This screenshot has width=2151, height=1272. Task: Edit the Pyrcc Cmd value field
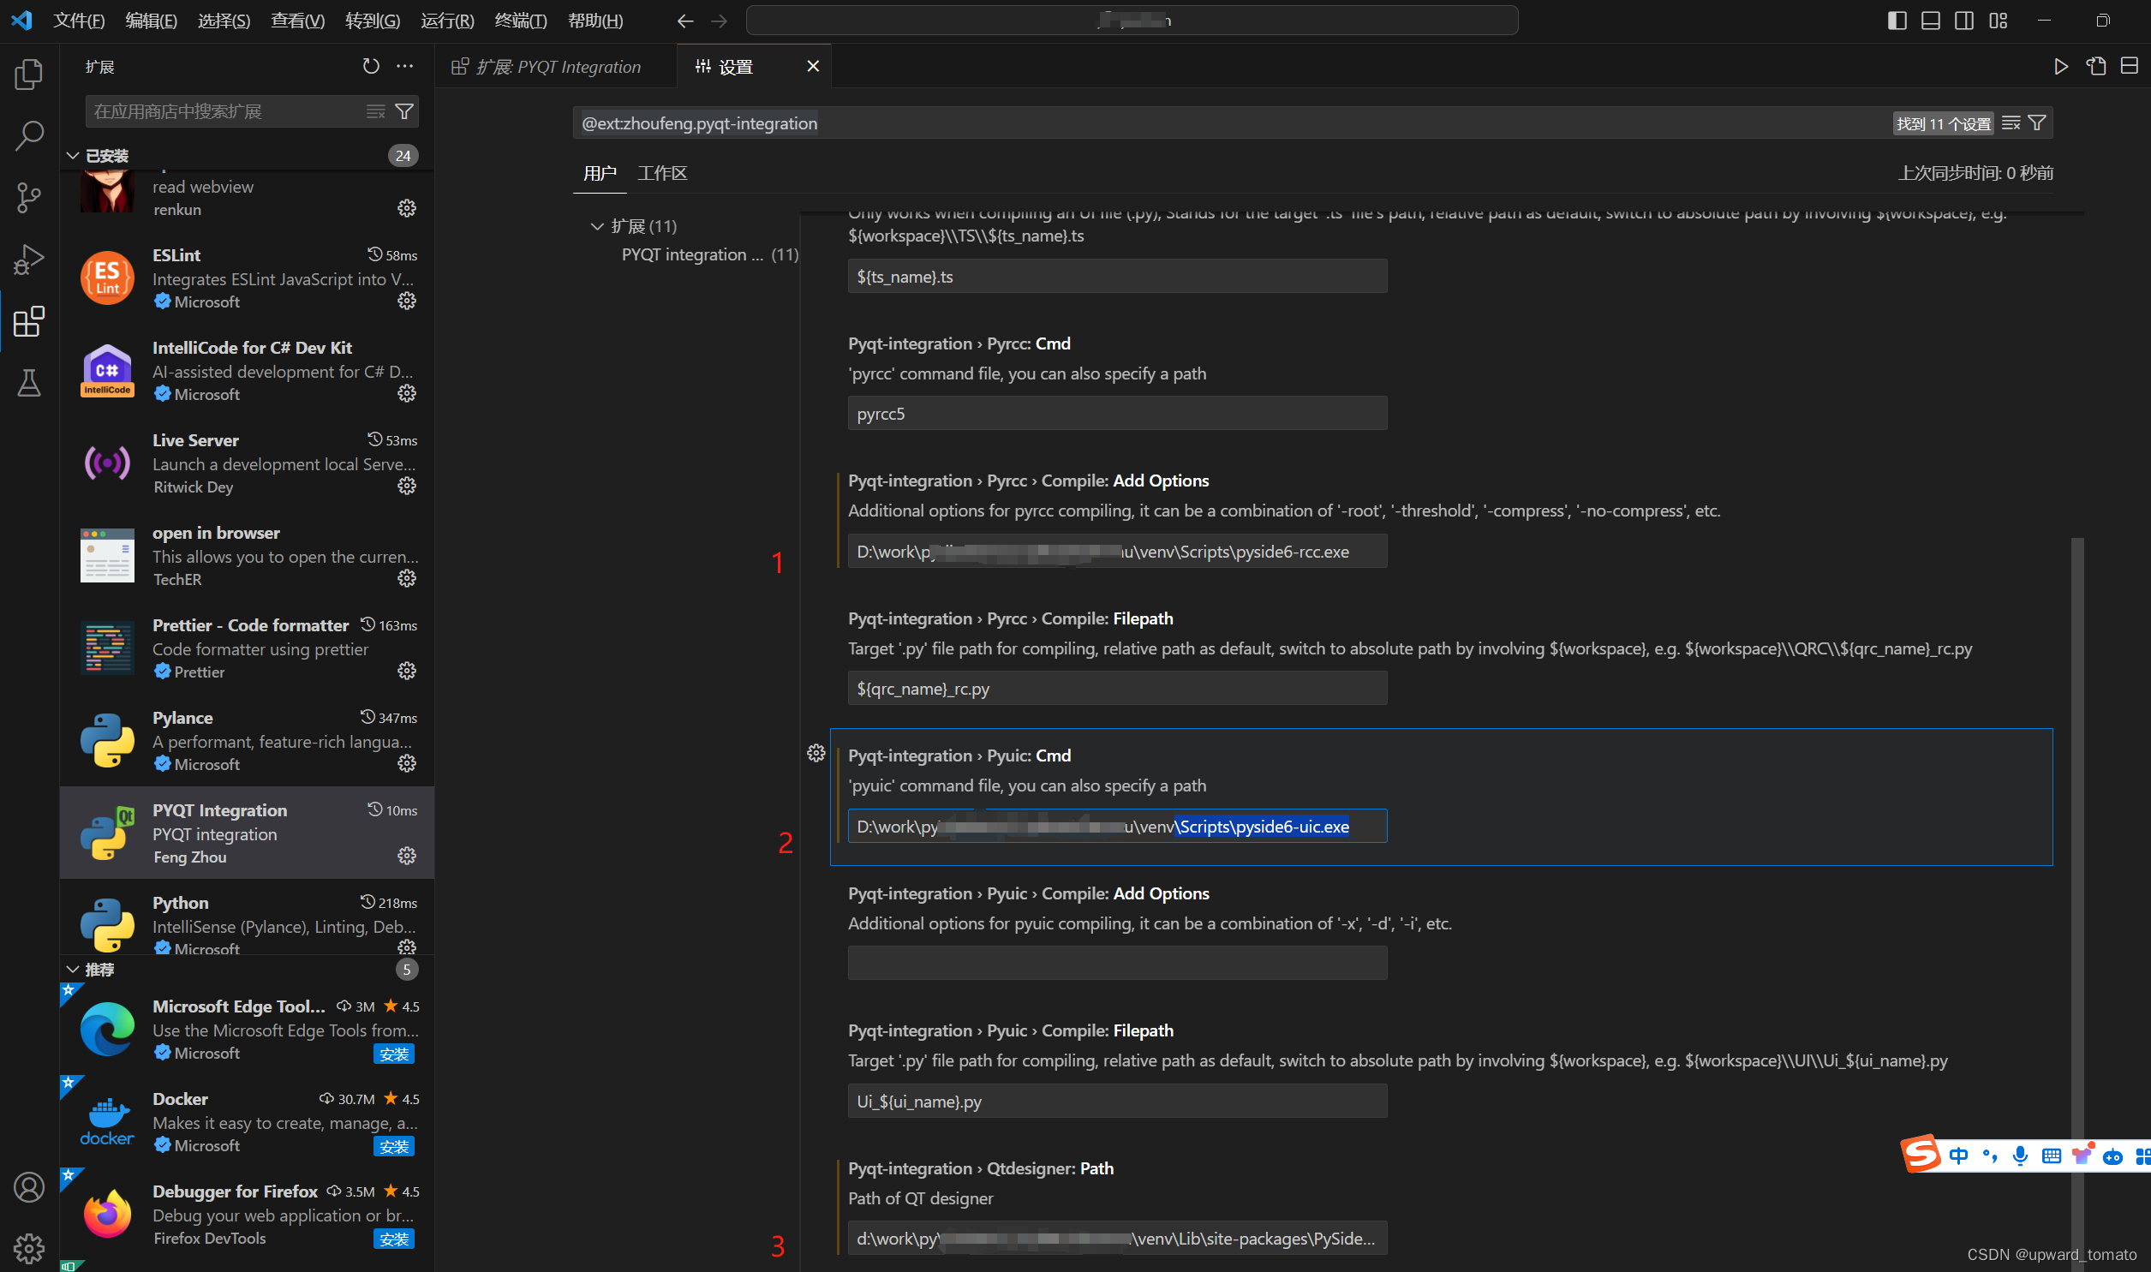coord(1118,413)
